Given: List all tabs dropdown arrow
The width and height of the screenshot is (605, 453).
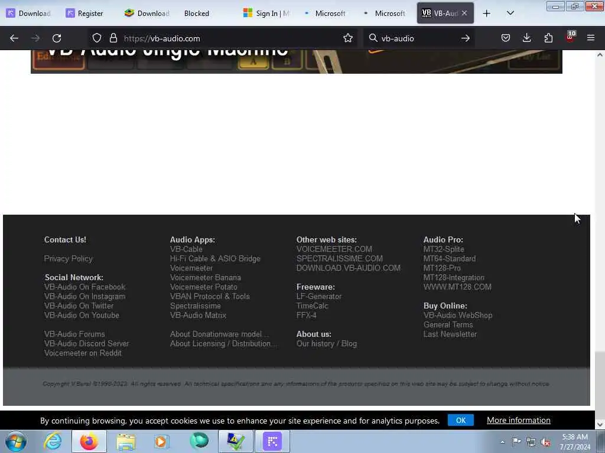Looking at the screenshot, I should tap(510, 14).
